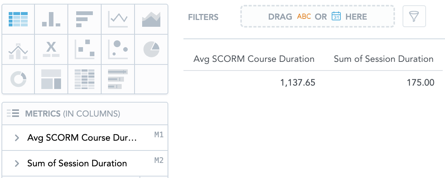Screen dimensions: 445x178
Task: Switch to the Pie chart
Action: pos(151,49)
